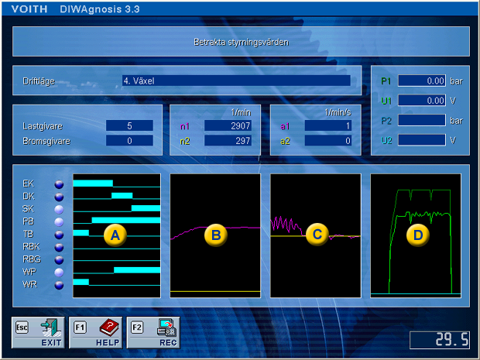Click the DIWAgnosis 3.3 title text
The width and height of the screenshot is (480, 360).
coord(100,9)
